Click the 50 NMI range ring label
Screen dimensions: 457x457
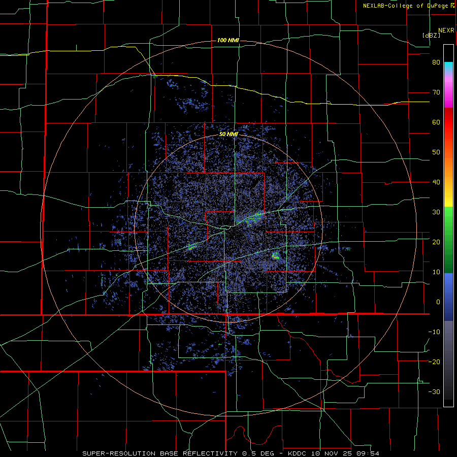coord(228,134)
